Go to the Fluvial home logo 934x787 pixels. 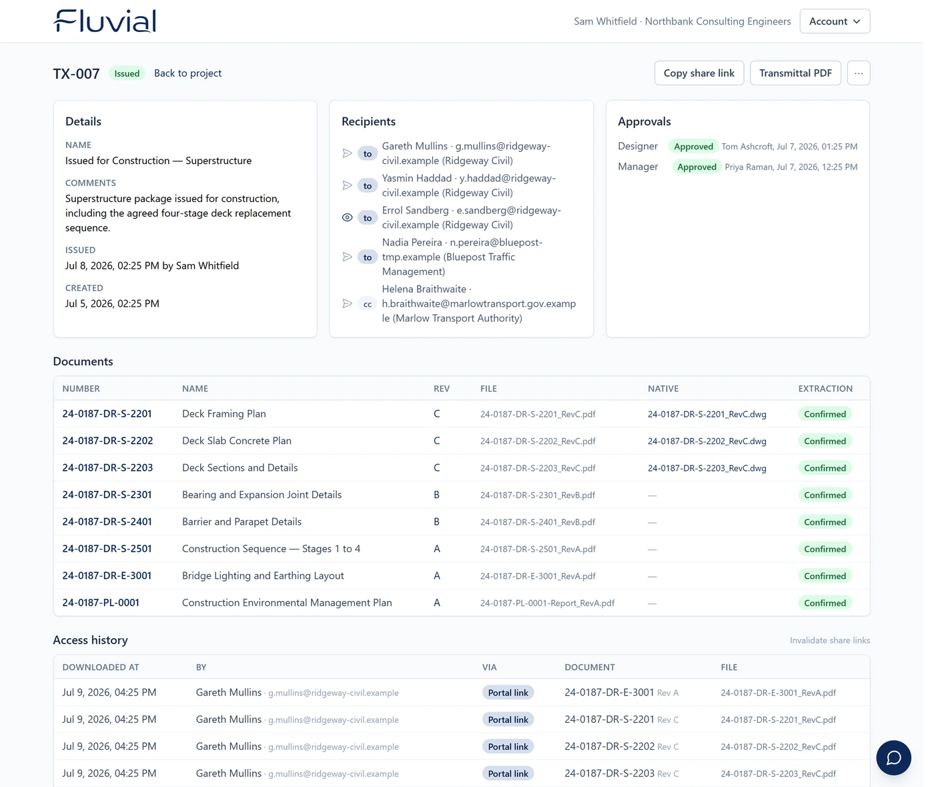click(x=105, y=21)
